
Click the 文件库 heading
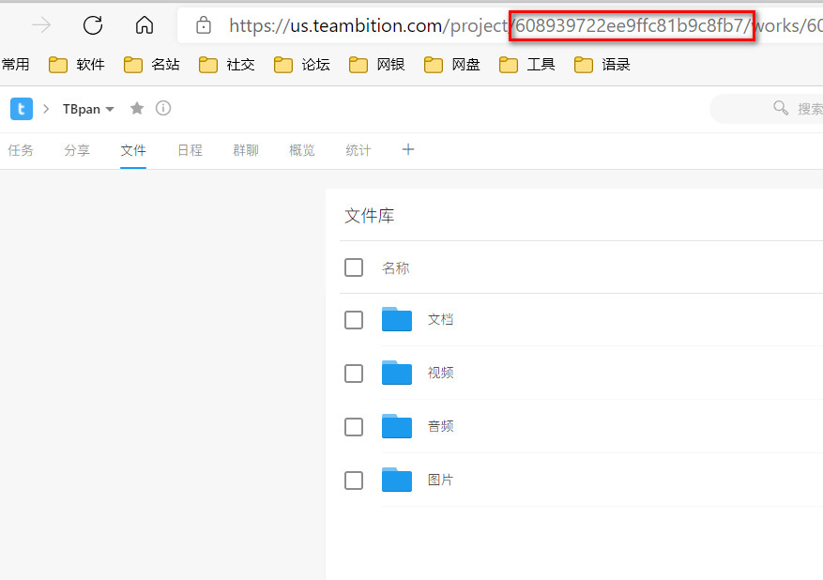(x=369, y=216)
